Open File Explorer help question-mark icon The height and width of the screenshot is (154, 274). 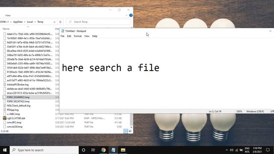(x=131, y=15)
